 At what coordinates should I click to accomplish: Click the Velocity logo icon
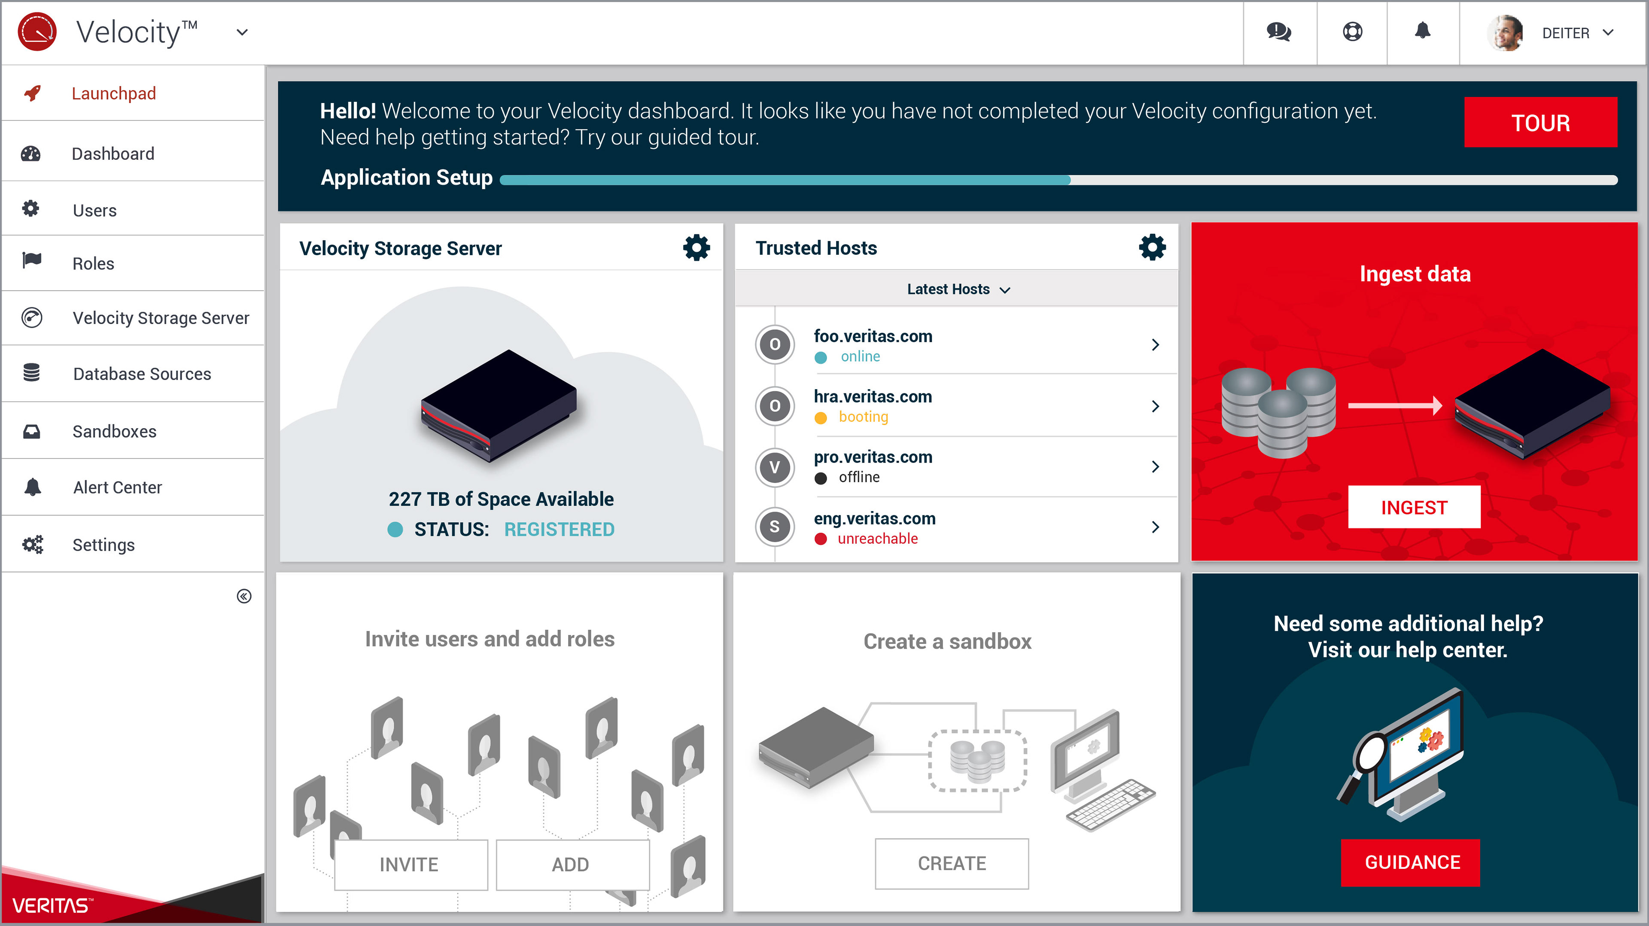[x=37, y=32]
